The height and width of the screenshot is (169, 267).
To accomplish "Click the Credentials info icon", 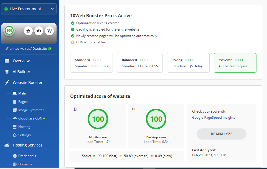I will point(15,156).
